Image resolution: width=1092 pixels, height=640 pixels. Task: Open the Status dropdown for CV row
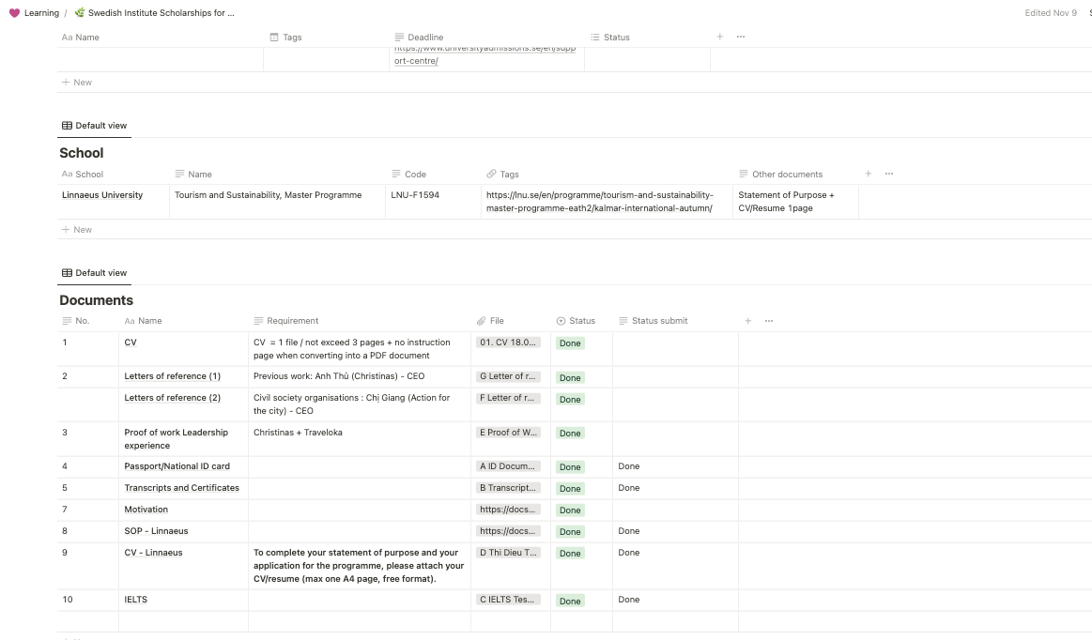(x=570, y=343)
